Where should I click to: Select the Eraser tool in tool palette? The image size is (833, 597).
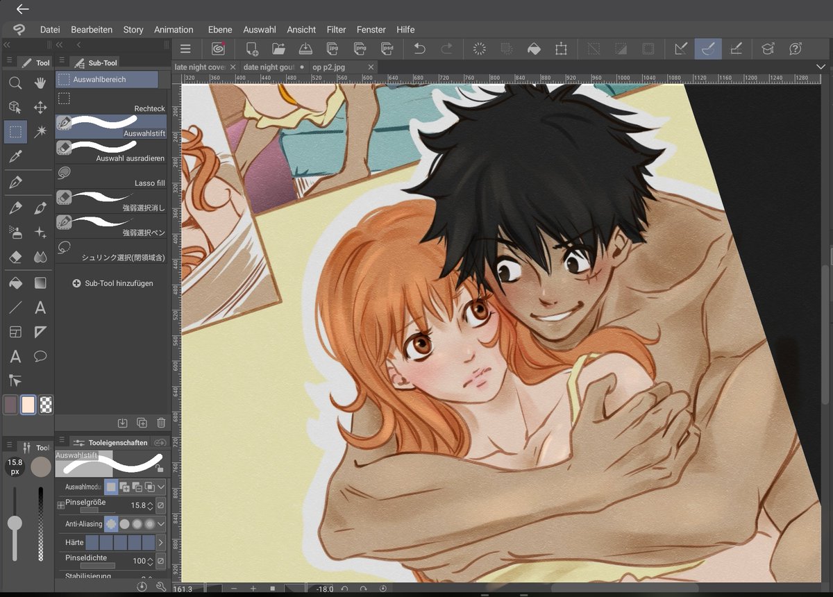tap(15, 257)
